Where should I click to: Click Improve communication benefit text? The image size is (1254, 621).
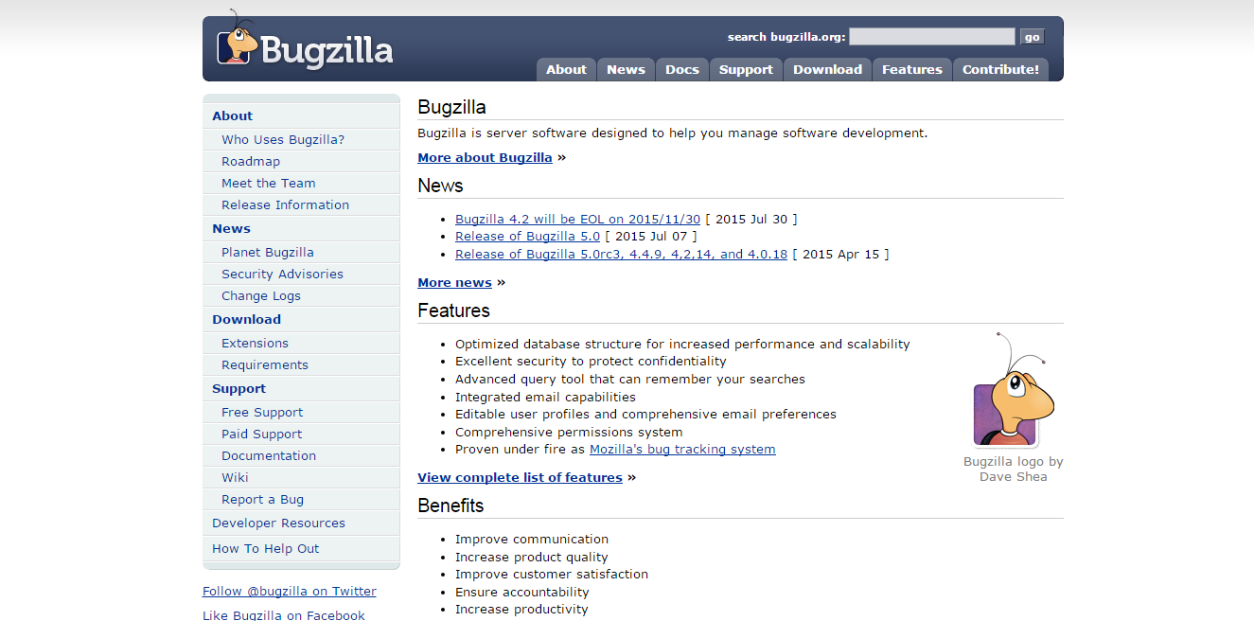pos(532,539)
